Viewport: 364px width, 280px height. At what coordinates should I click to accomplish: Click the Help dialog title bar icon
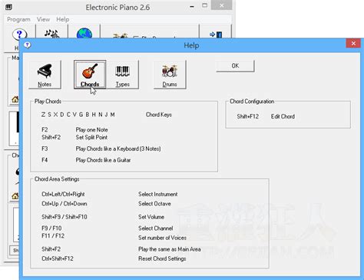coord(27,45)
